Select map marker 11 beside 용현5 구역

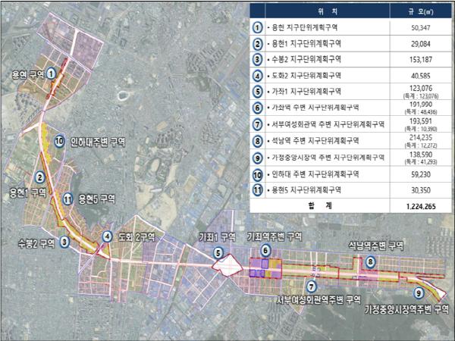click(67, 199)
